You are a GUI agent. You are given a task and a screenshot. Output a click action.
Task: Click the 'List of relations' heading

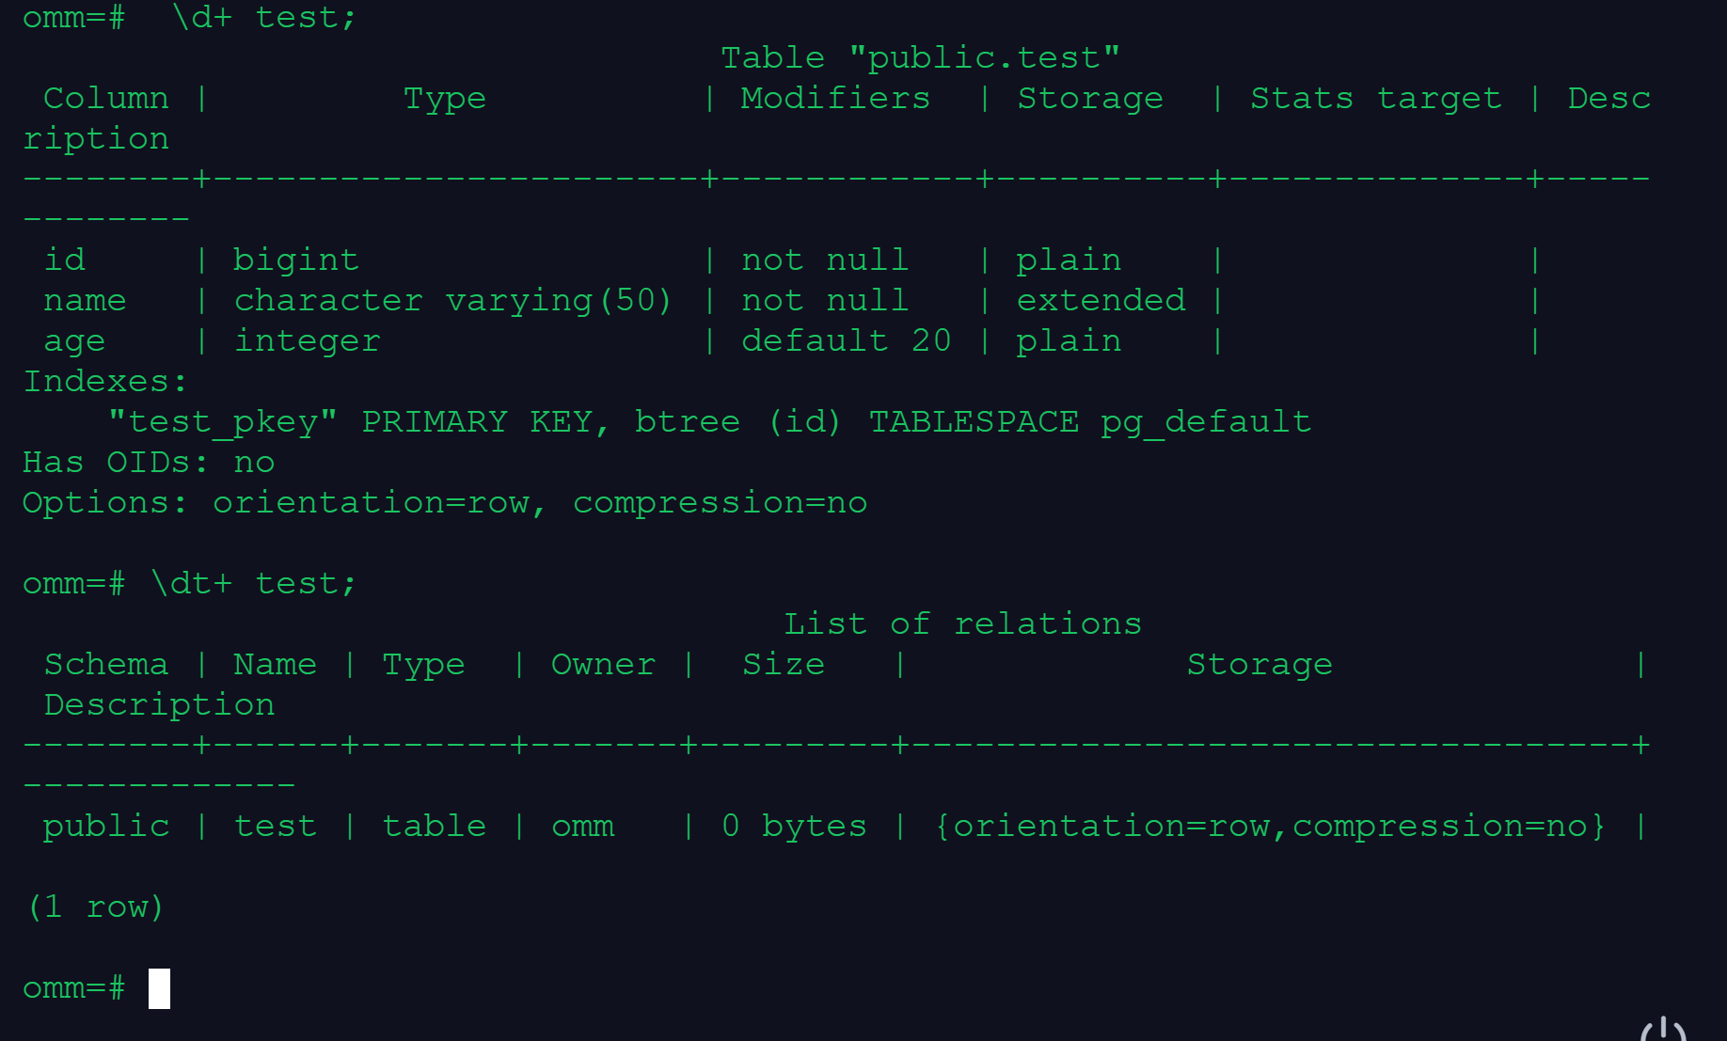coord(962,623)
